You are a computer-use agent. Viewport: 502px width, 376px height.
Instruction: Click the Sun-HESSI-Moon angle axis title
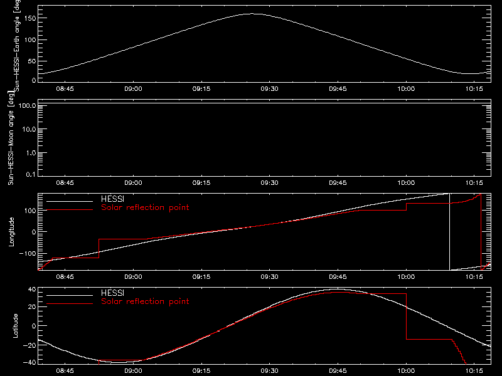pyautogui.click(x=11, y=138)
